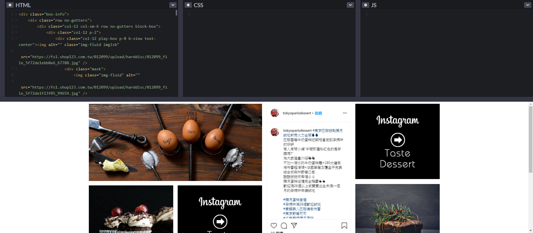Open the tokyoparisdessert username link in the post header
The height and width of the screenshot is (233, 533).
296,113
